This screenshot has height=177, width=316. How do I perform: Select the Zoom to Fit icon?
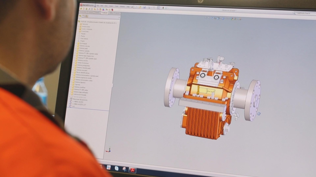click(206, 19)
